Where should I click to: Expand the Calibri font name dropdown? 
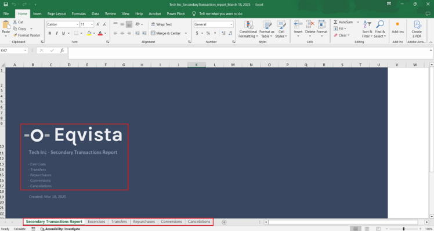pos(77,24)
